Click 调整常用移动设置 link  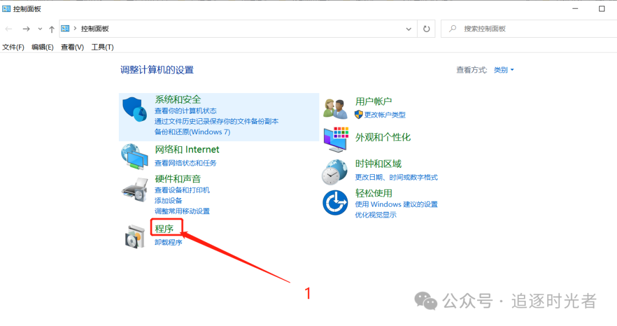(x=182, y=211)
